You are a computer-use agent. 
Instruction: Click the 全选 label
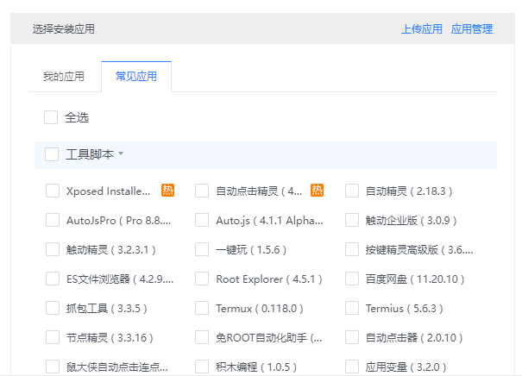[77, 117]
